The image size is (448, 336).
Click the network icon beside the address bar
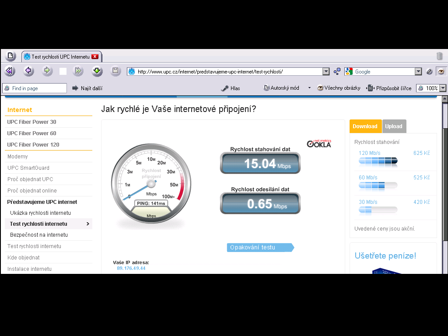(337, 71)
